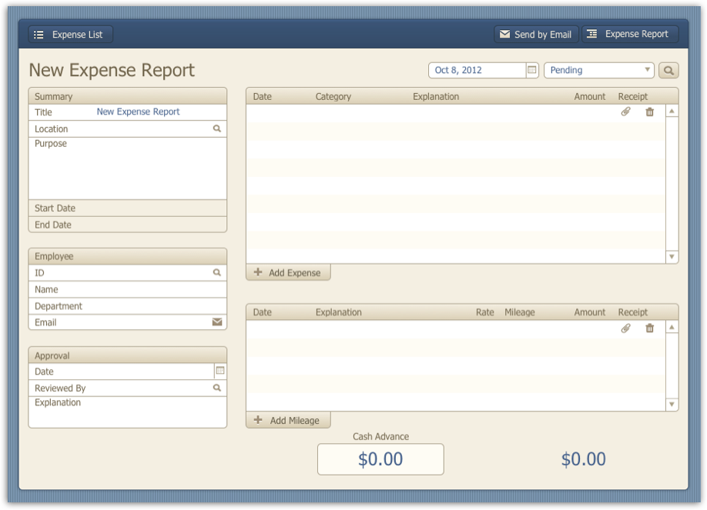Viewport: 707px width, 510px height.
Task: Open the calendar icon in the Approval Date field
Action: (219, 371)
